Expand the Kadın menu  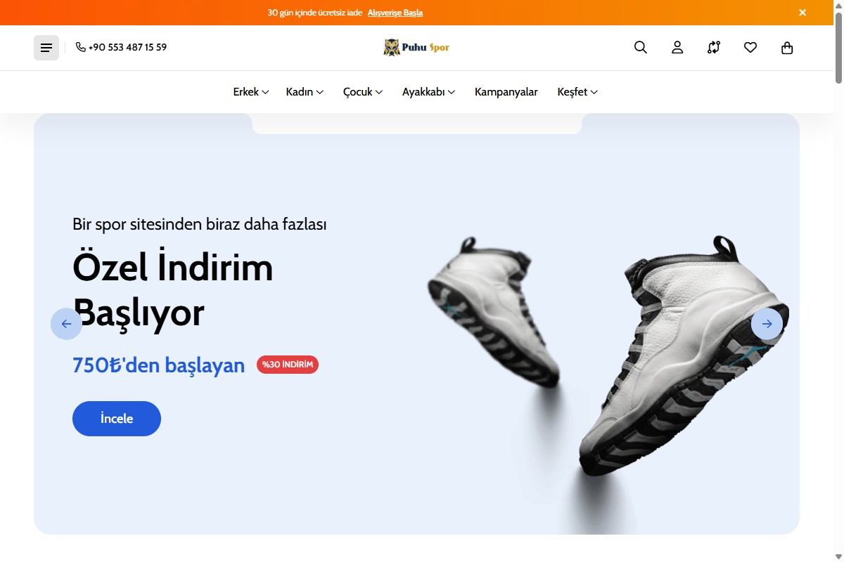pos(305,92)
